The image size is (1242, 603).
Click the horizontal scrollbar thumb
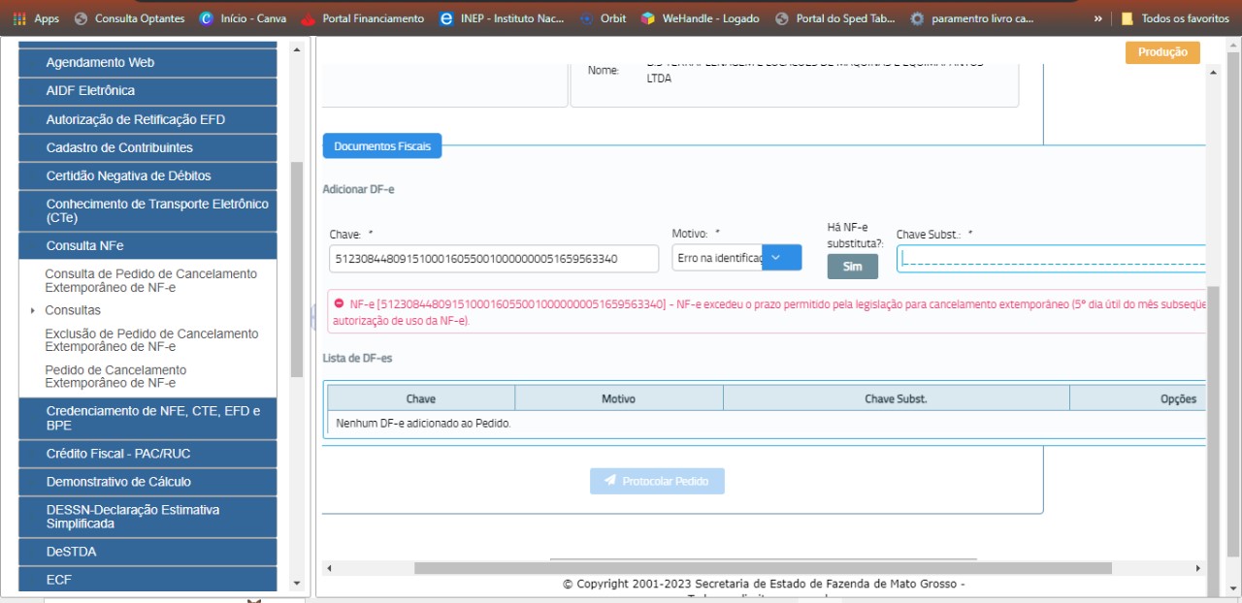762,568
